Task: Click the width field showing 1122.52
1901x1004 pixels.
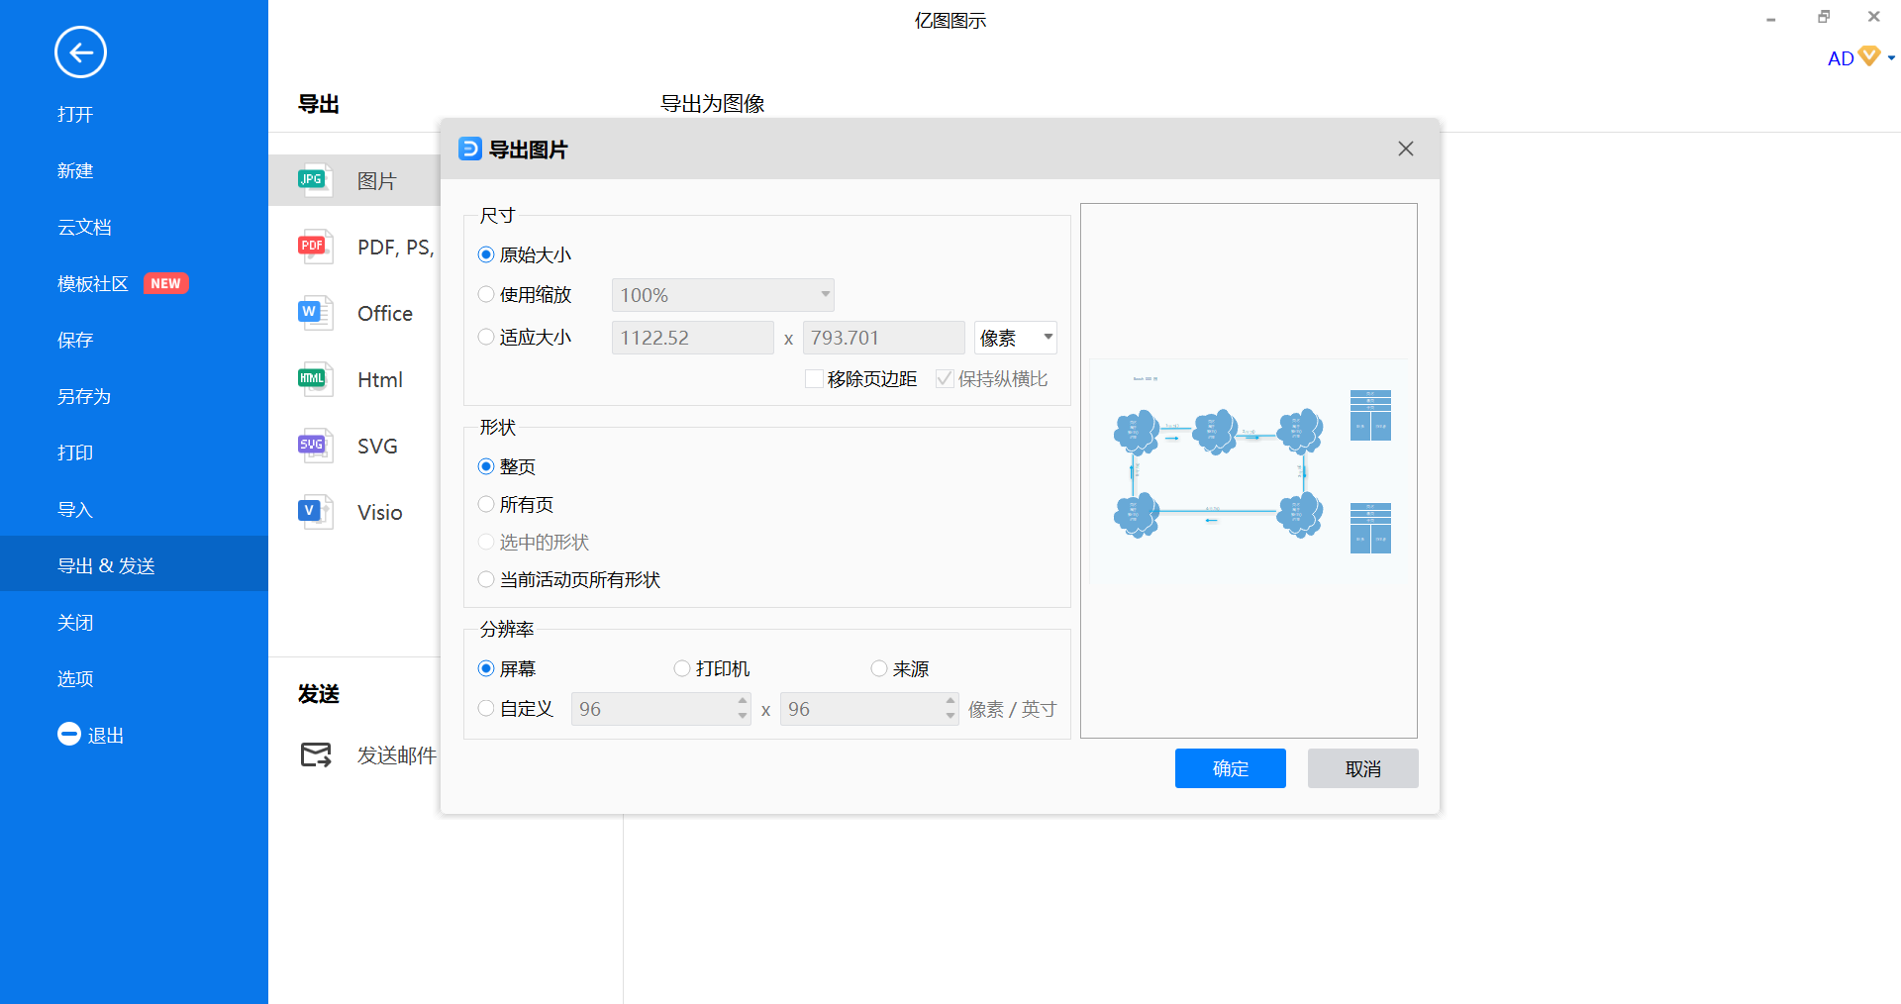Action: (x=693, y=338)
